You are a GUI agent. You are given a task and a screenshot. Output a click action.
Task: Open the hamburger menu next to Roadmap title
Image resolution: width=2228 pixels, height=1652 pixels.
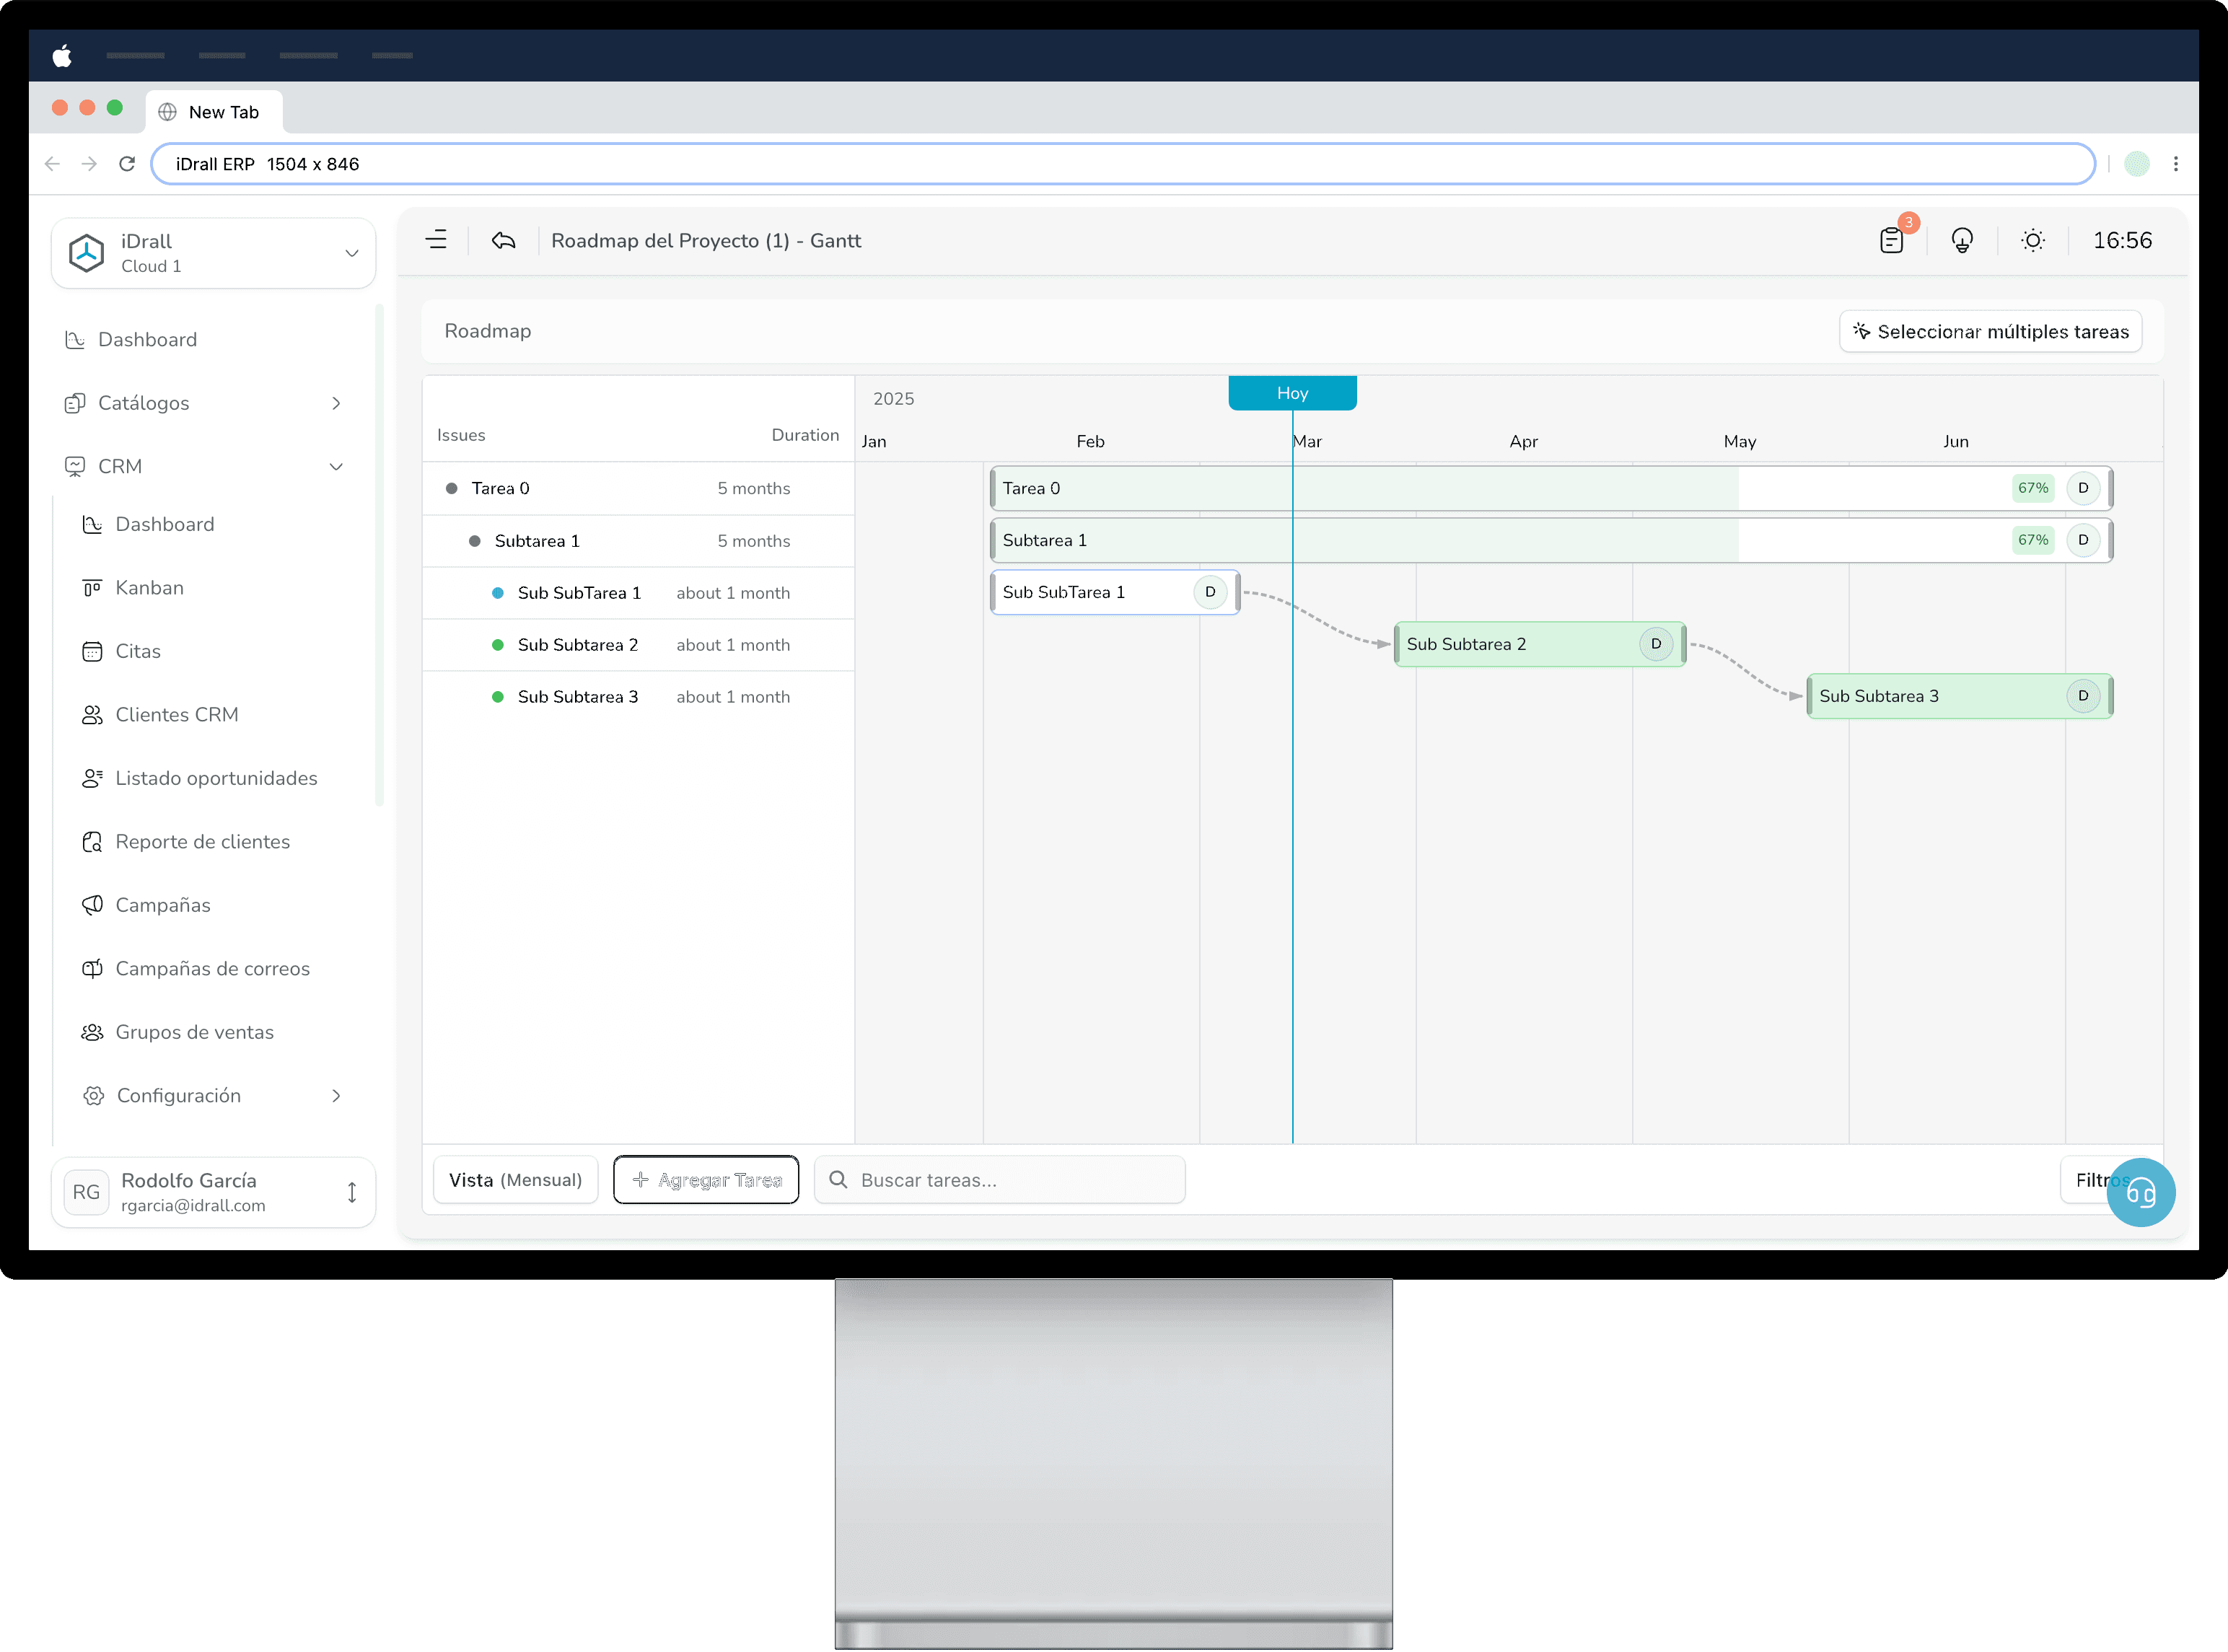click(437, 240)
